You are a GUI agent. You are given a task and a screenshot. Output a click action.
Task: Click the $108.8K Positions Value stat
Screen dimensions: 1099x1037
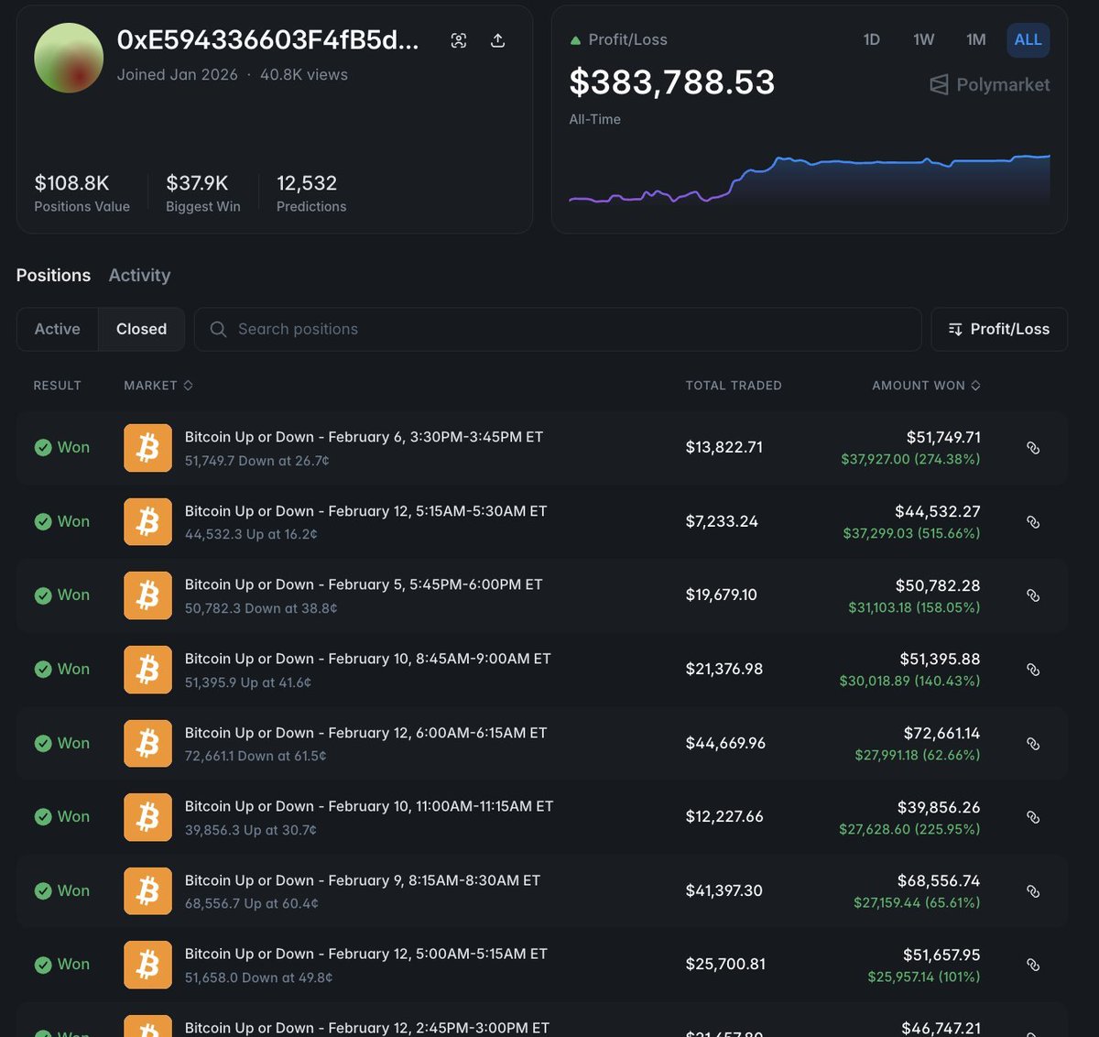coord(82,193)
